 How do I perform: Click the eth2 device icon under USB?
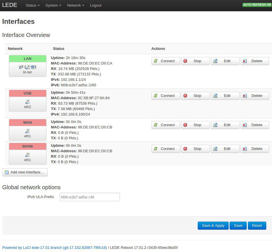pos(28,102)
